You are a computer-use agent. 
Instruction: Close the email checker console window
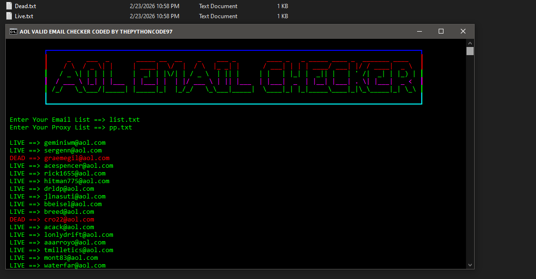(463, 31)
